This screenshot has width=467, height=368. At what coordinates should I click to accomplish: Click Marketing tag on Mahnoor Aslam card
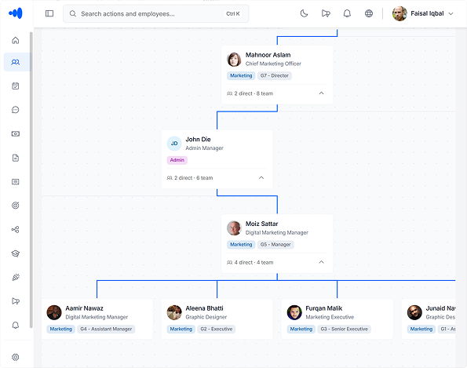241,75
